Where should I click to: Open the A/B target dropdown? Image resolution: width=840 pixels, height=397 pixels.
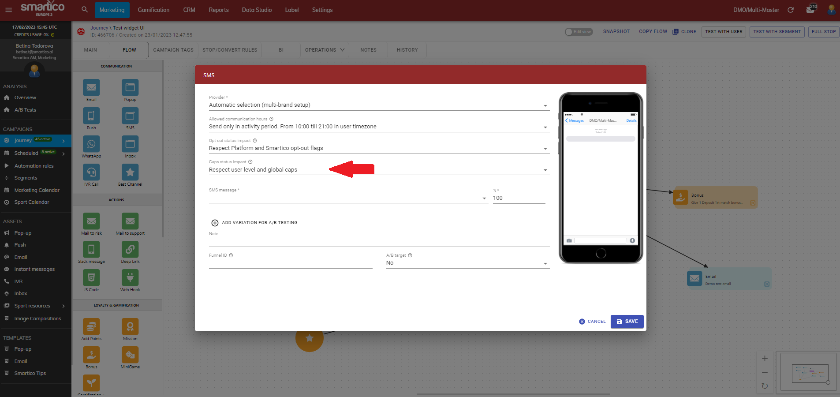467,263
